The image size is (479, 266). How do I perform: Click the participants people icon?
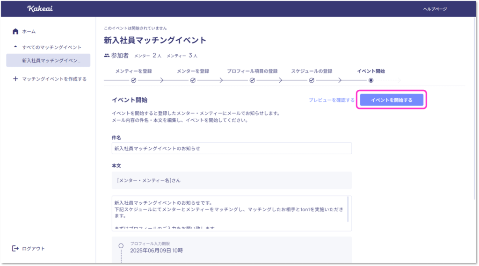(107, 56)
